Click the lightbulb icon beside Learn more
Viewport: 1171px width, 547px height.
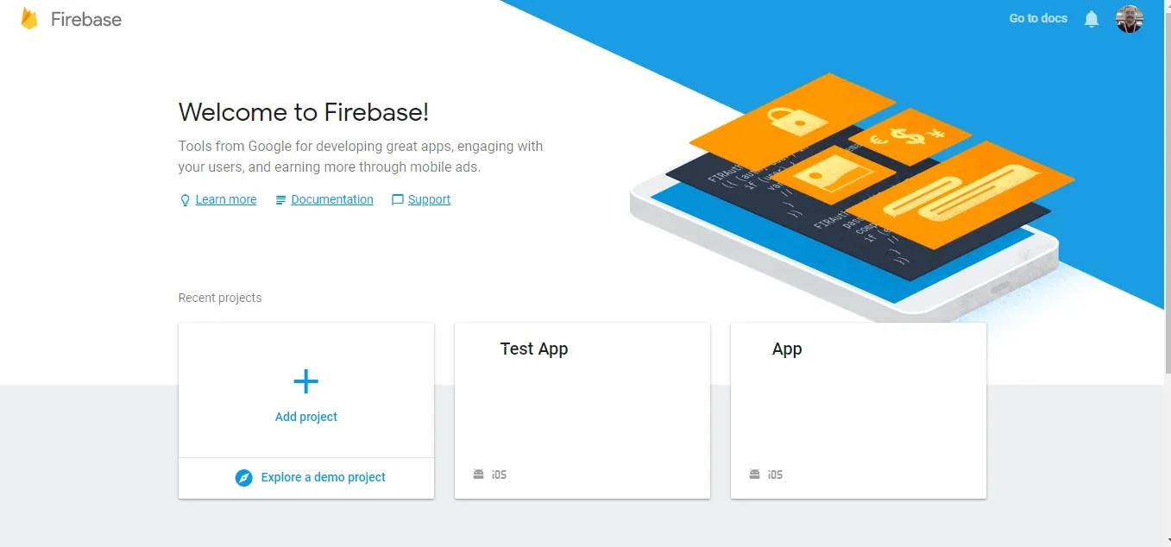185,200
